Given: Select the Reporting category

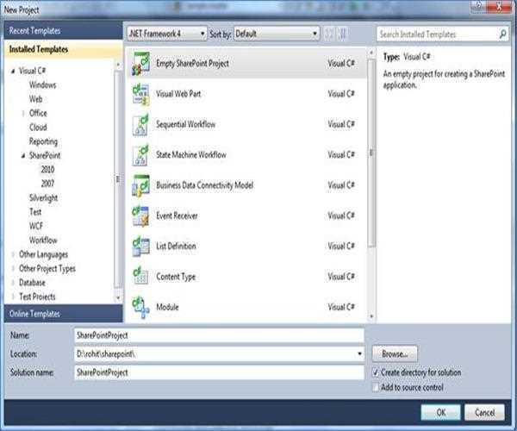Looking at the screenshot, I should (43, 141).
